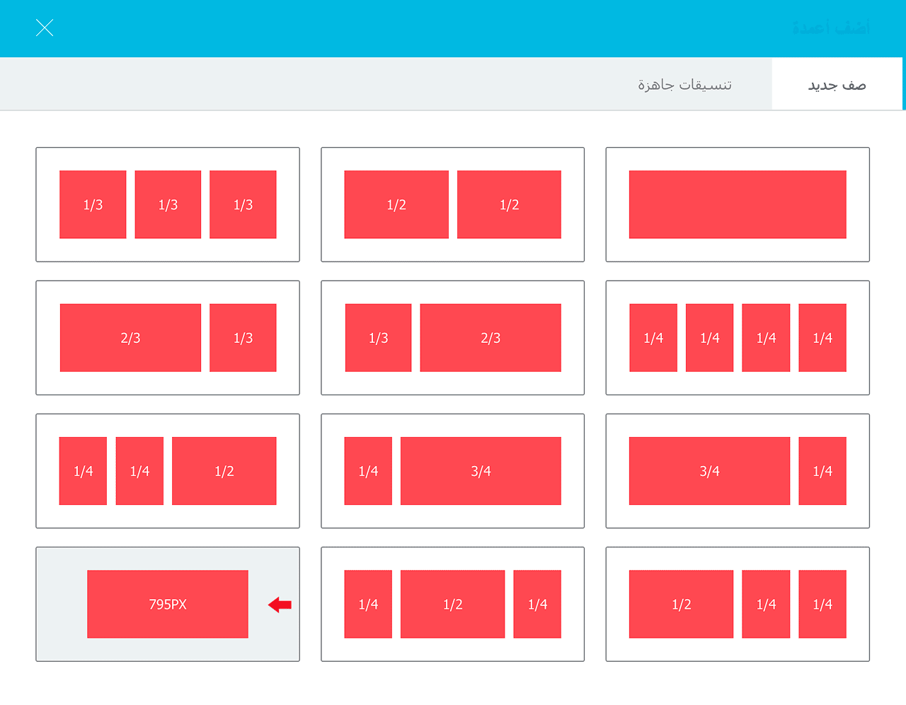906x705 pixels.
Task: Close the add columns dialog
Action: [x=45, y=28]
